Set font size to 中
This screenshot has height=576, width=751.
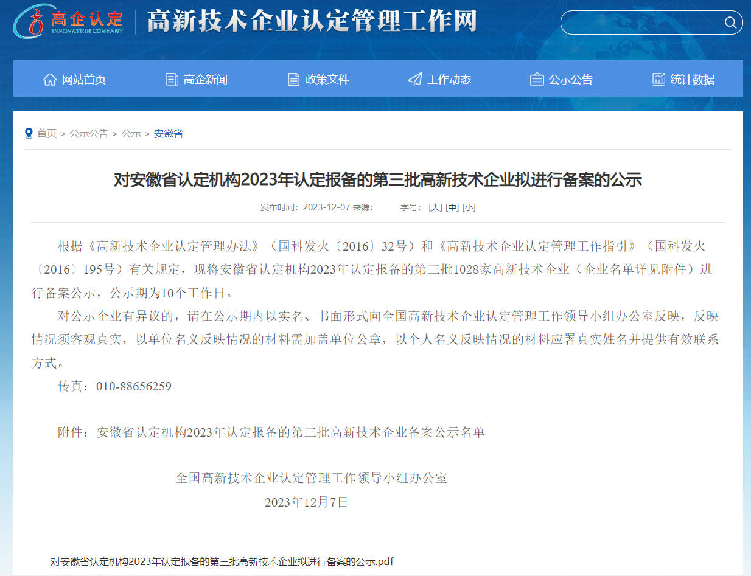[452, 207]
